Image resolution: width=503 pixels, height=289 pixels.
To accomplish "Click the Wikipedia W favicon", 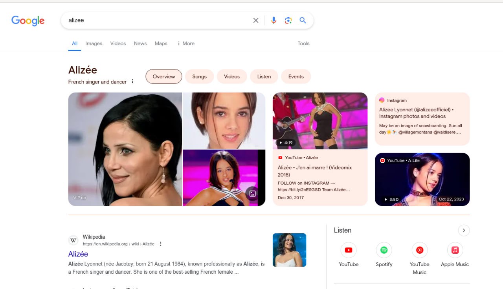I will click(x=73, y=240).
